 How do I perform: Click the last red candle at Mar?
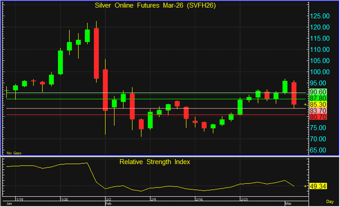coord(294,93)
